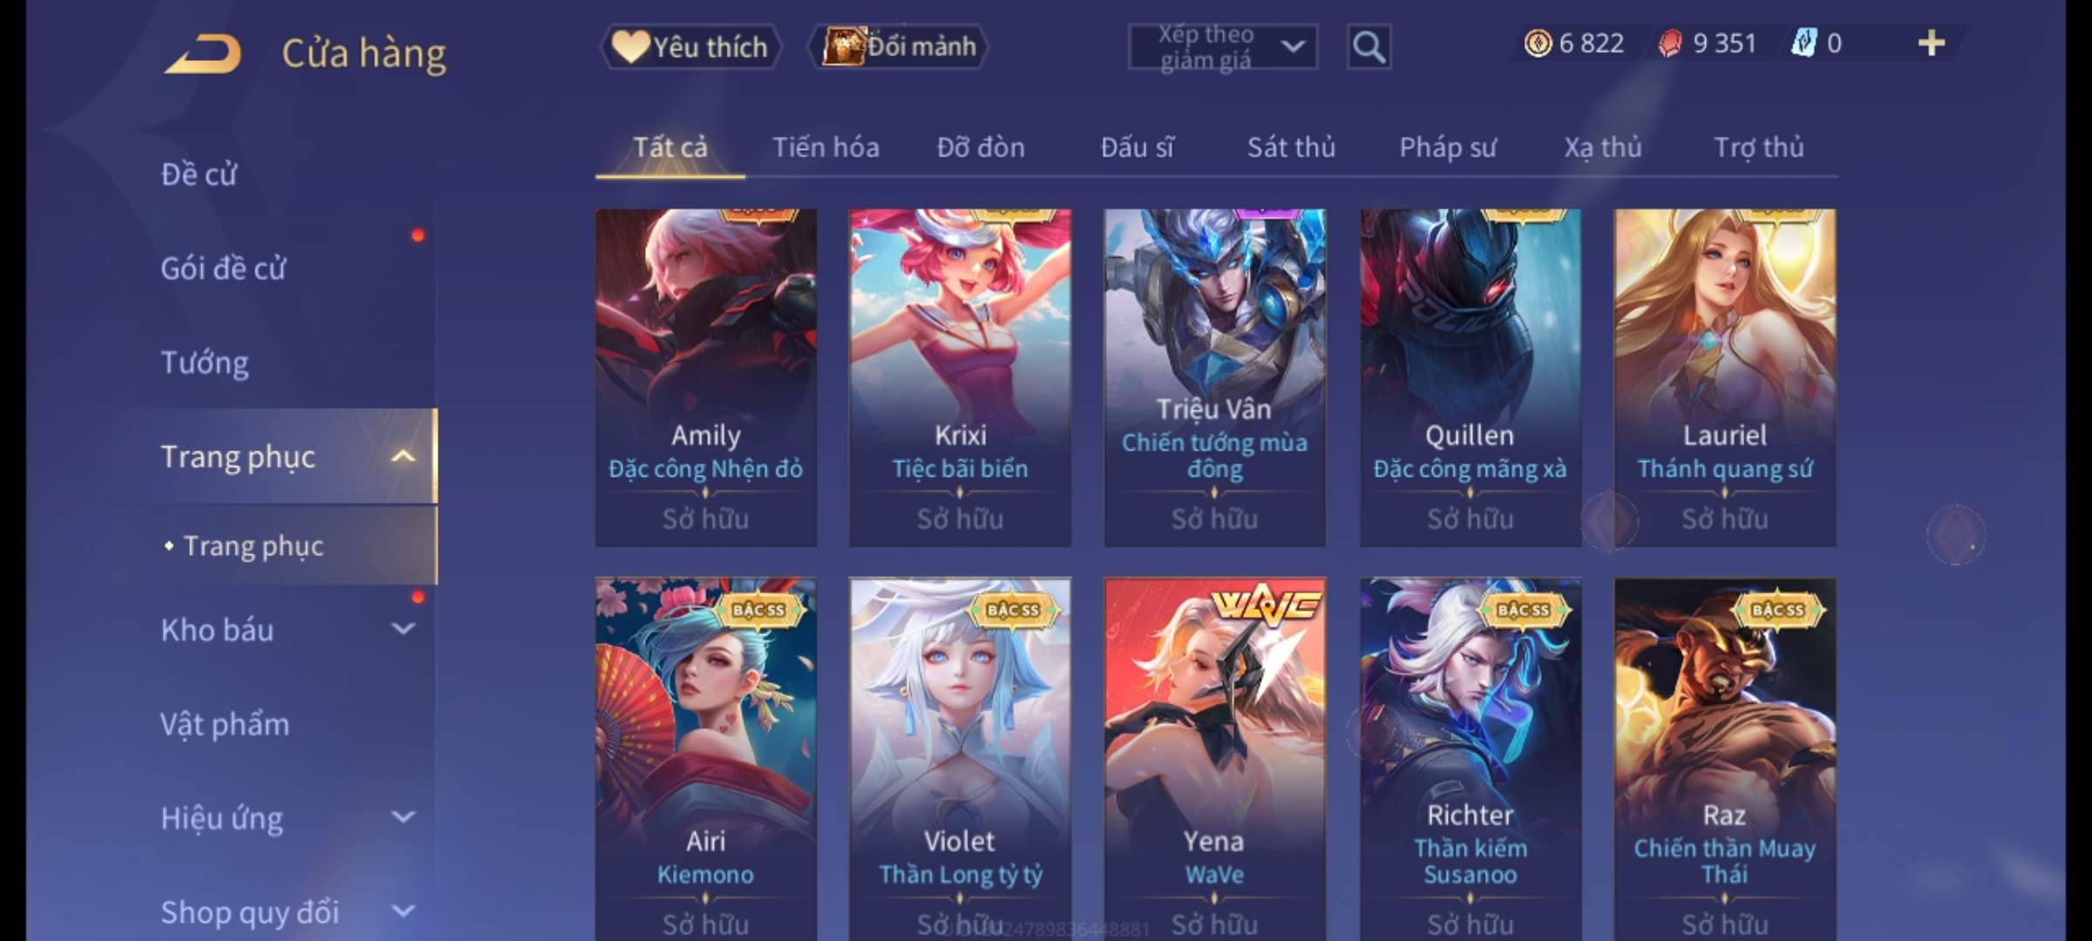The height and width of the screenshot is (941, 2092).
Task: Open Gói đề cử in sidebar
Action: (x=223, y=268)
